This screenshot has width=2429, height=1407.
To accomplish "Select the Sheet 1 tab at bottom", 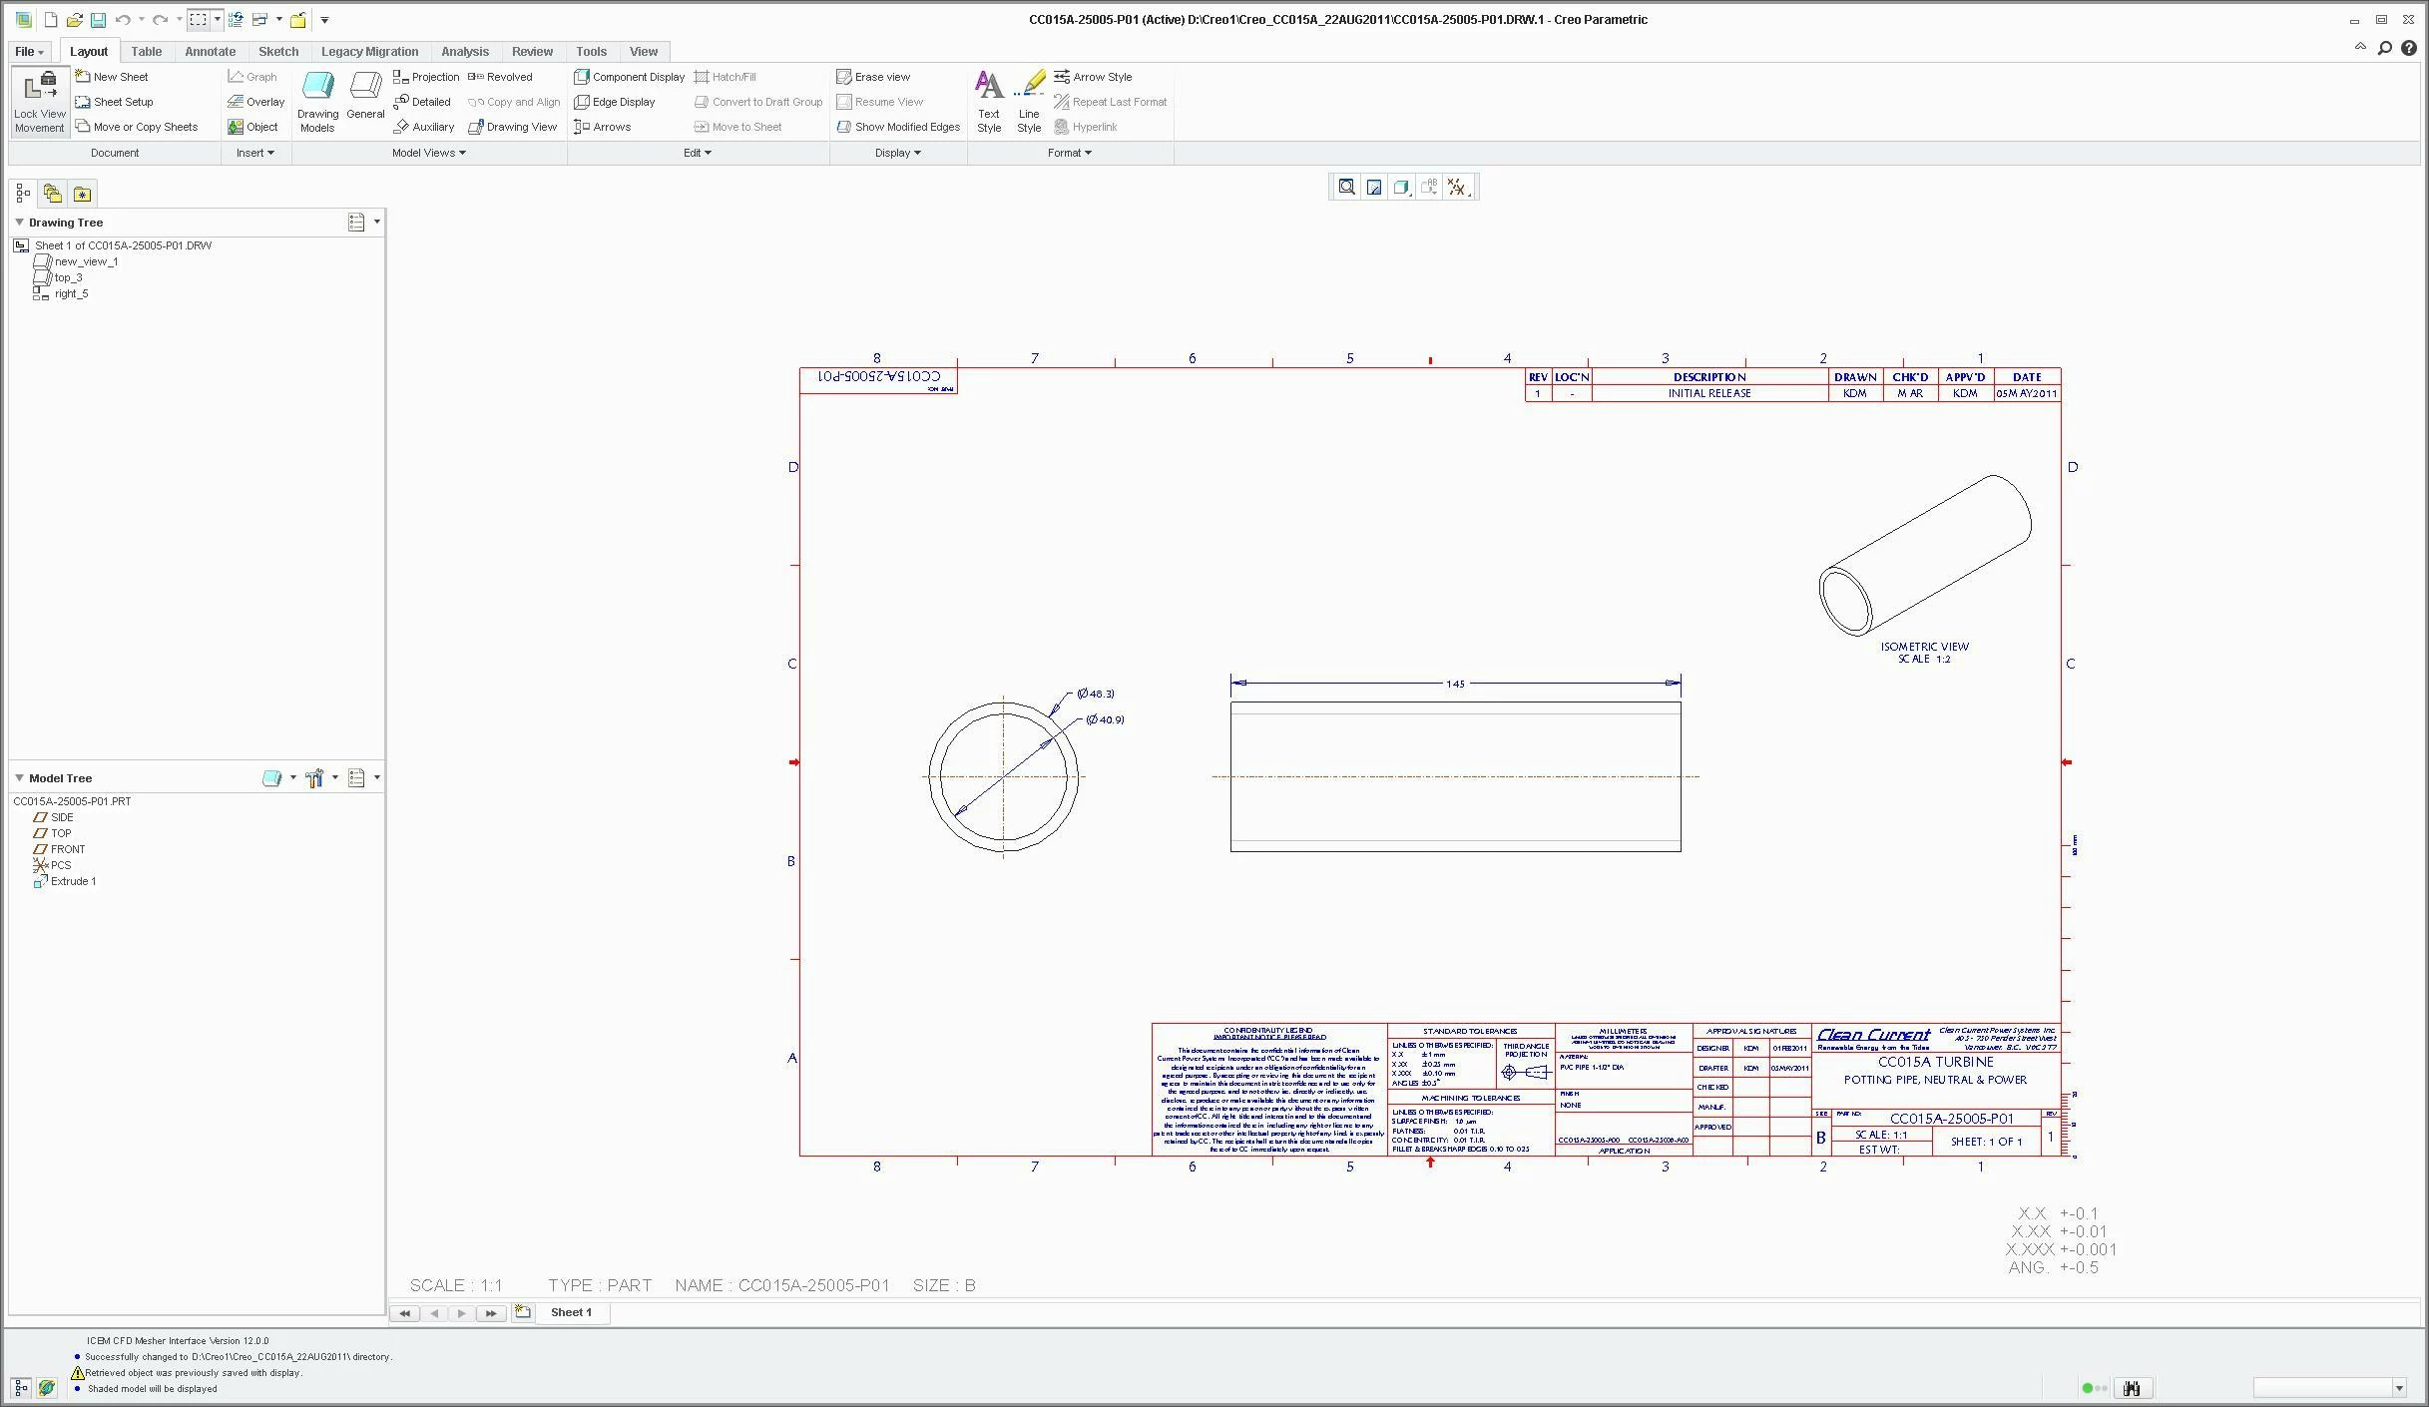I will [571, 1312].
